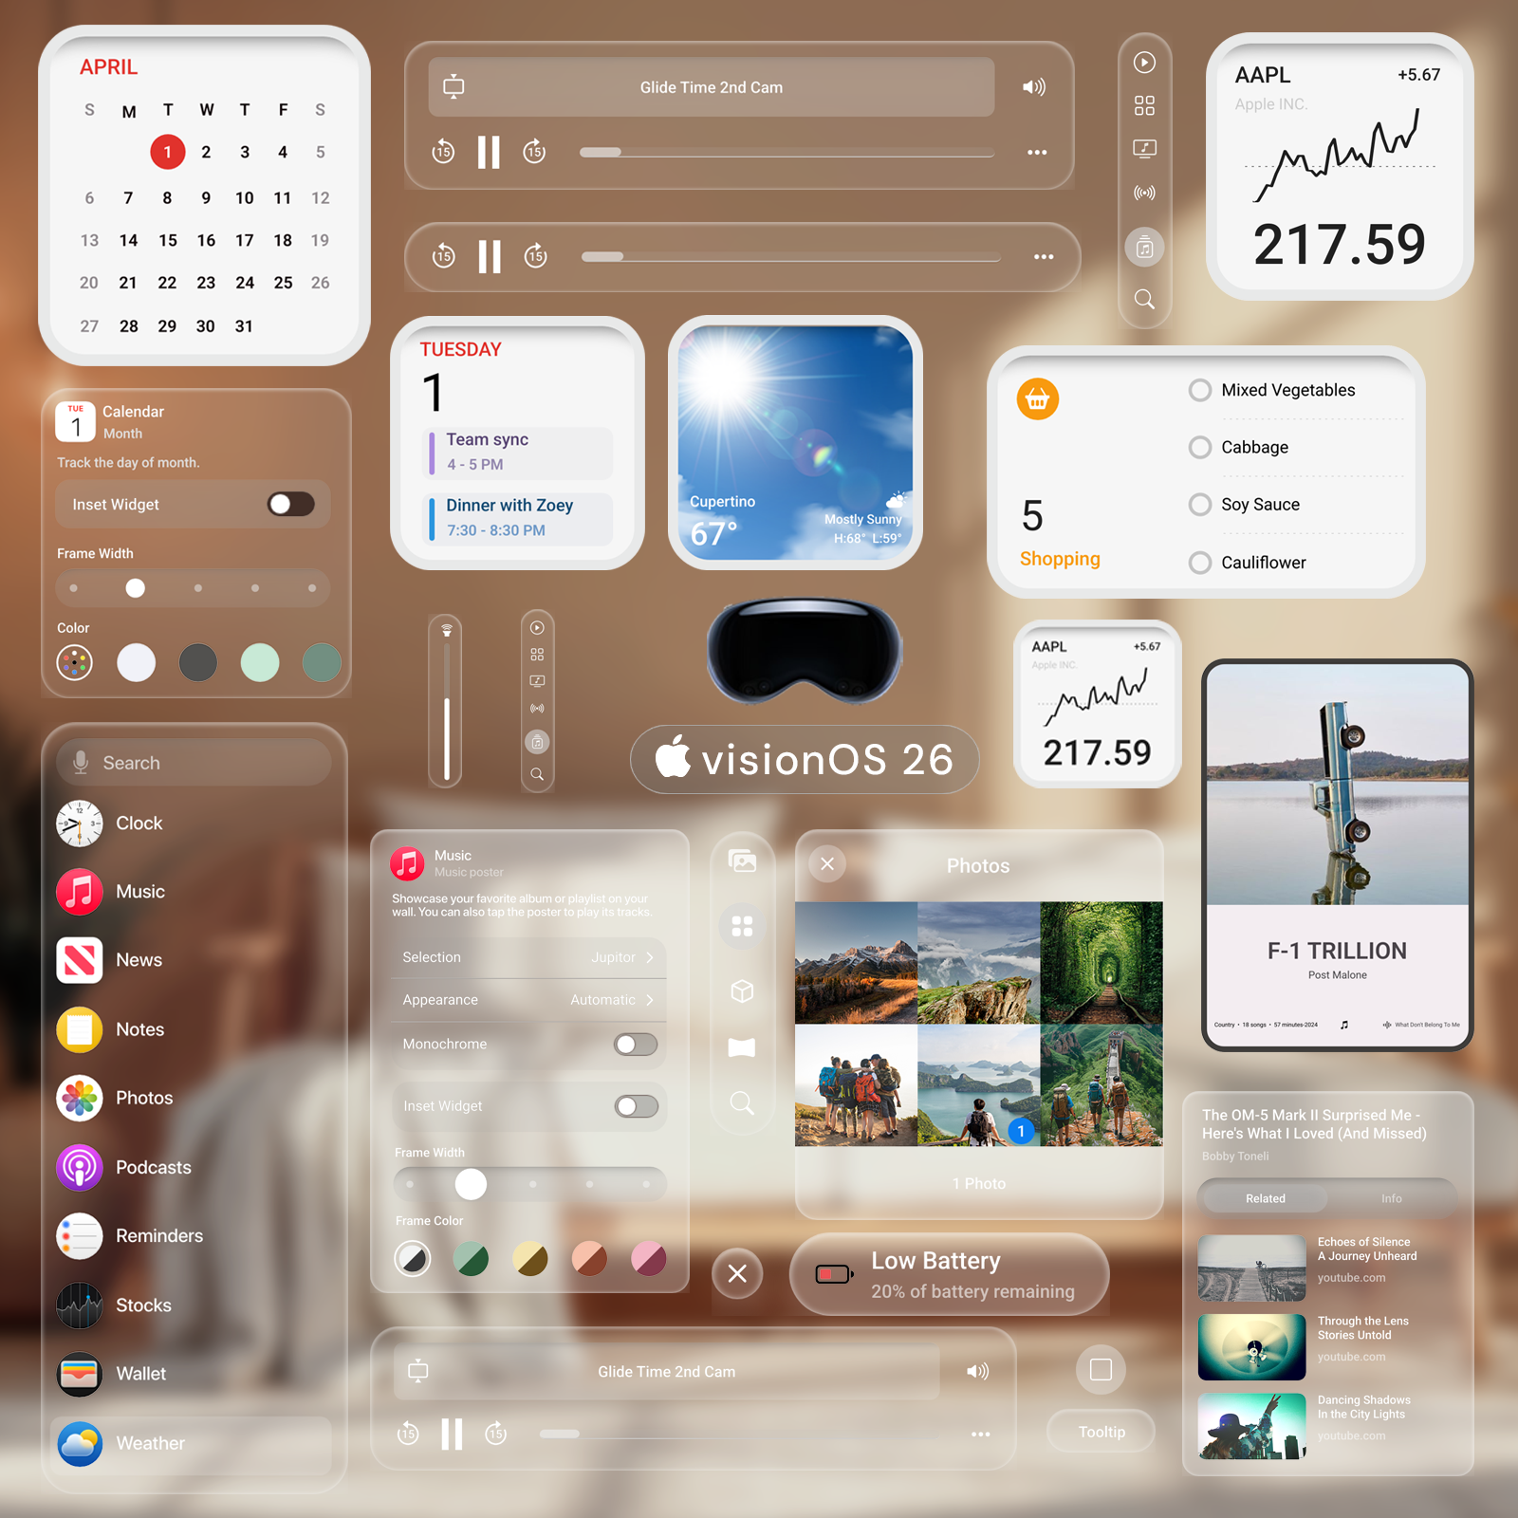Expand the Appearance Automatic option

(528, 1000)
